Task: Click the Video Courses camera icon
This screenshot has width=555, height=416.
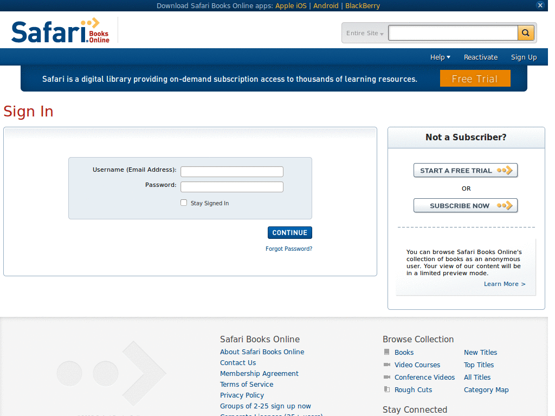Action: [x=387, y=365]
